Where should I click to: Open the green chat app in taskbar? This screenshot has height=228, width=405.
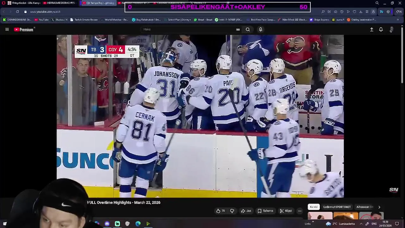pyautogui.click(x=117, y=224)
